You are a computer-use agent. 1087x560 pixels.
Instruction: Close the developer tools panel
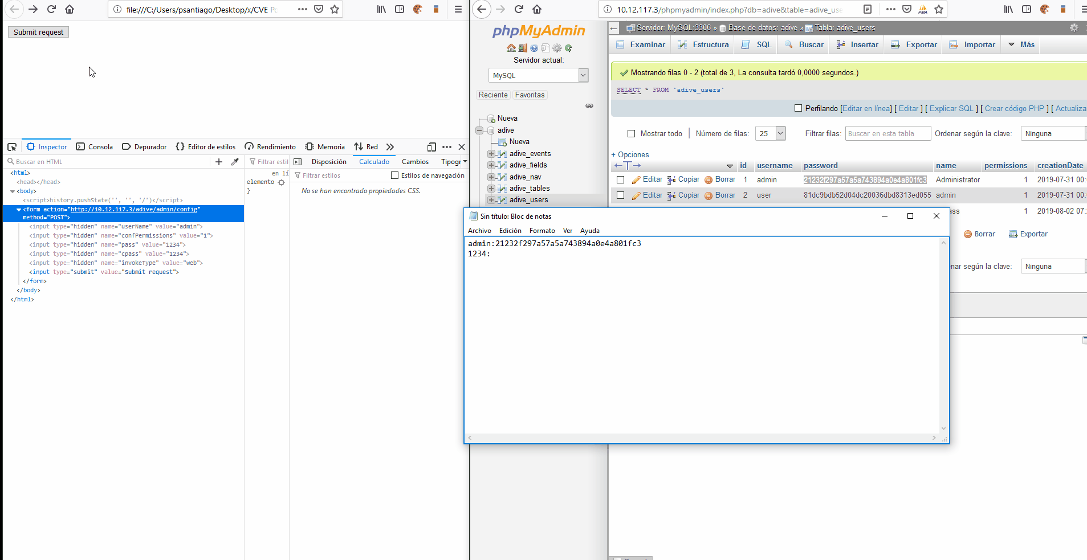tap(462, 147)
